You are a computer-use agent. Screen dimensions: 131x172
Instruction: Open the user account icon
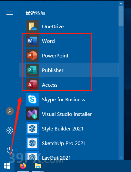pos(10,111)
